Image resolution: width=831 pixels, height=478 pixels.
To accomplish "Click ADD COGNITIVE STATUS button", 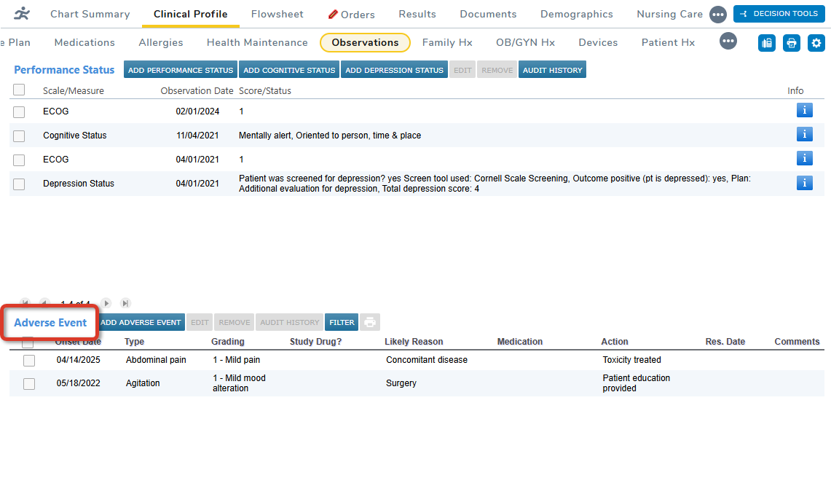I will point(289,69).
